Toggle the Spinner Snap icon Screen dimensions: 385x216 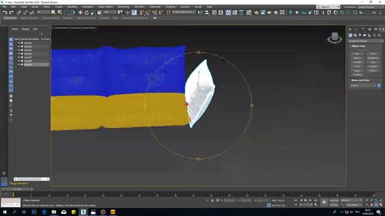(161, 13)
